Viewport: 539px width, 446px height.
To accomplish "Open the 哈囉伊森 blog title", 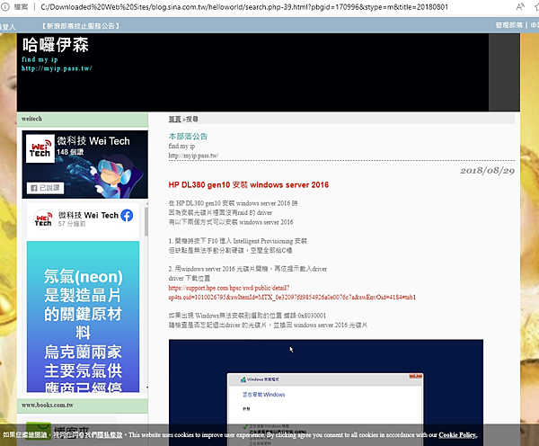I will pos(56,45).
